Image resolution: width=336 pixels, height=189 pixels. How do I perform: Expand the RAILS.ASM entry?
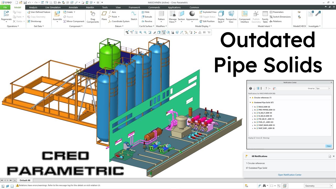click(253, 107)
